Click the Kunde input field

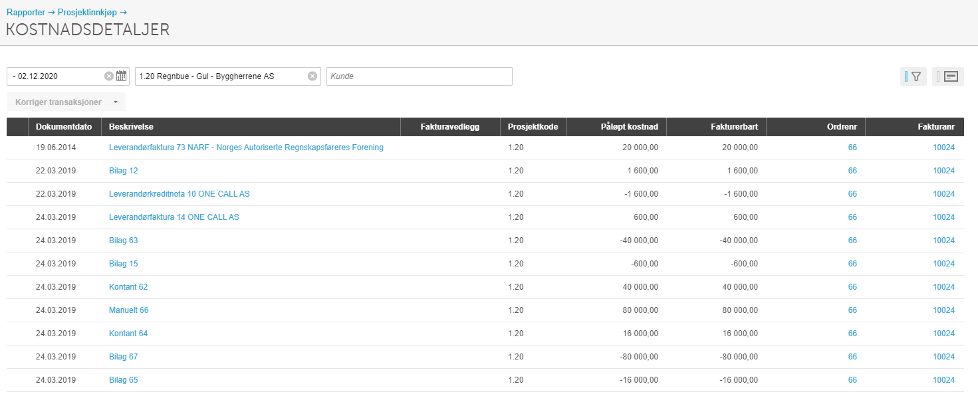pyautogui.click(x=420, y=76)
